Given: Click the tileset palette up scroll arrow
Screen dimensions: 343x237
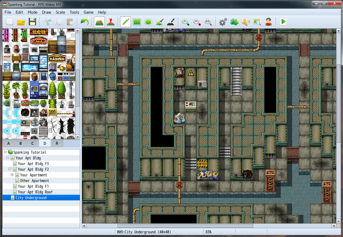Looking at the screenshot, I should (x=78, y=31).
